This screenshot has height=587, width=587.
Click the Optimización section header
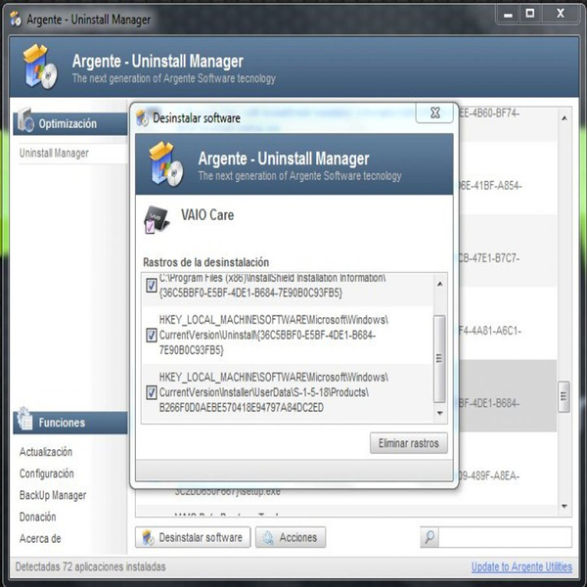pos(70,123)
